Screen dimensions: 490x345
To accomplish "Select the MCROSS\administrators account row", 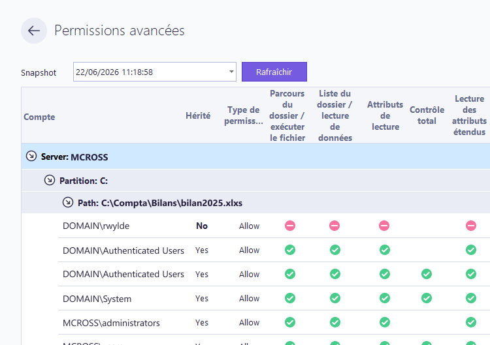I will [274, 323].
